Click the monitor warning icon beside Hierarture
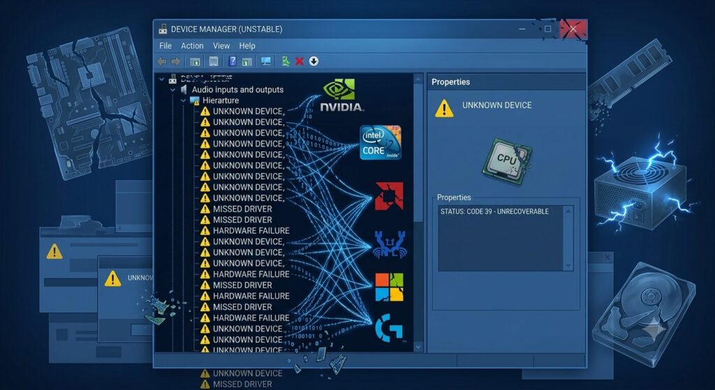The image size is (715, 390). (195, 100)
